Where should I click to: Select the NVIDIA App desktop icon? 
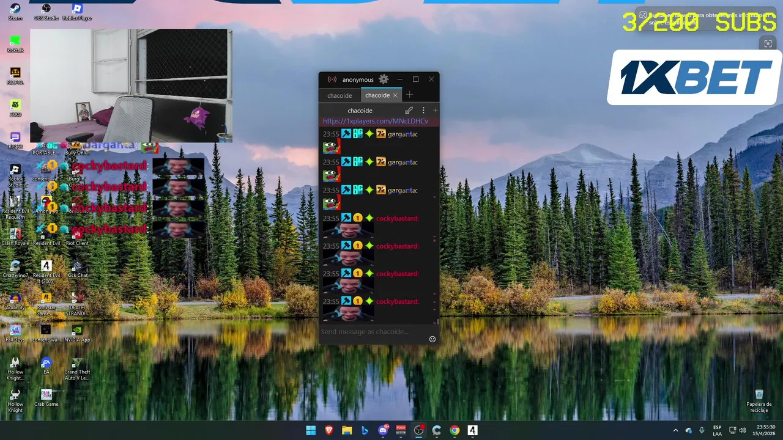[x=77, y=334]
